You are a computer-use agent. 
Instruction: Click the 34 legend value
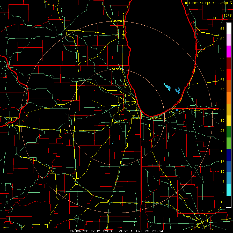pos(222,110)
